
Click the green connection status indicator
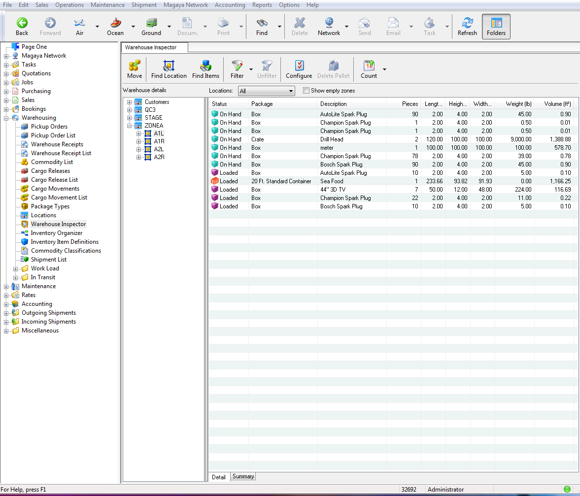(567, 489)
